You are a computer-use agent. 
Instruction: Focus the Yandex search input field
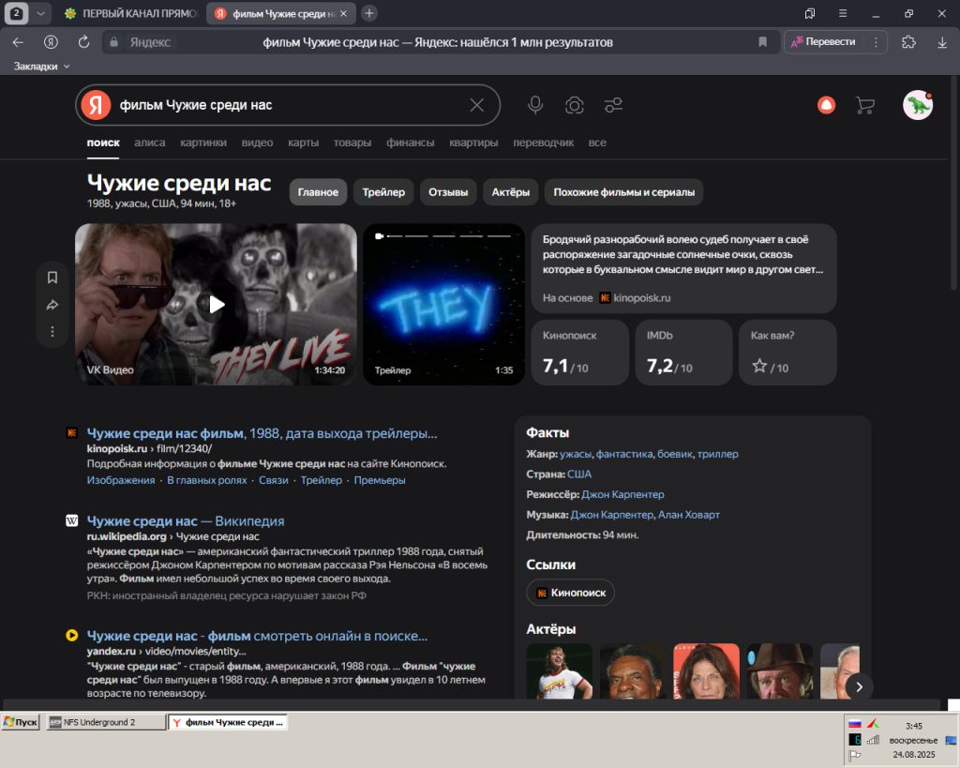coord(288,105)
